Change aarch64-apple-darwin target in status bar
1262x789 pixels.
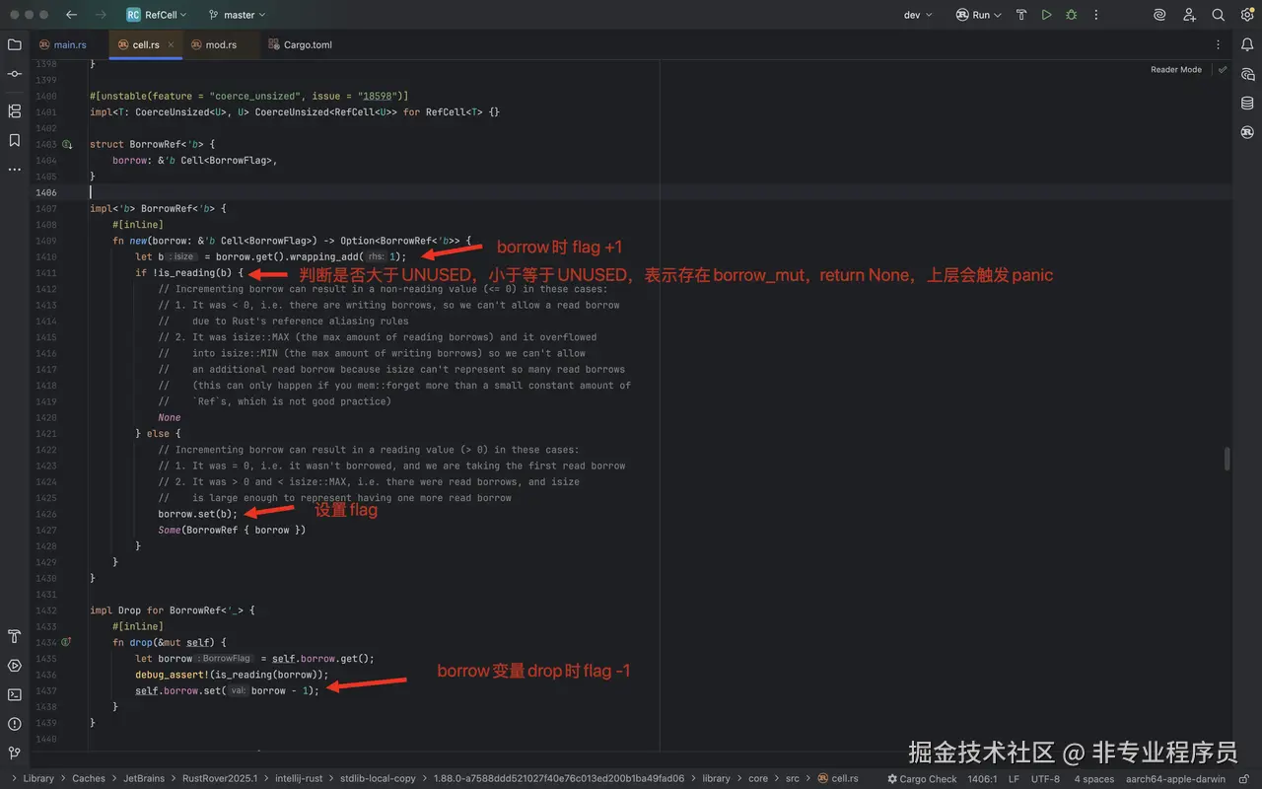pyautogui.click(x=1176, y=779)
